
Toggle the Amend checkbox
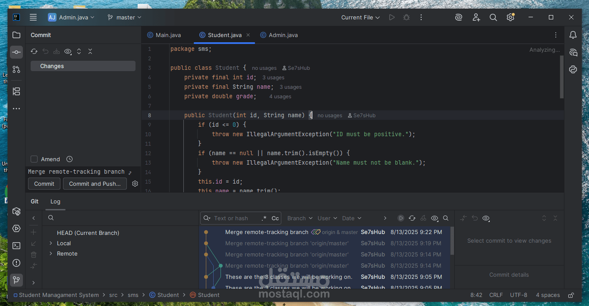coord(34,159)
